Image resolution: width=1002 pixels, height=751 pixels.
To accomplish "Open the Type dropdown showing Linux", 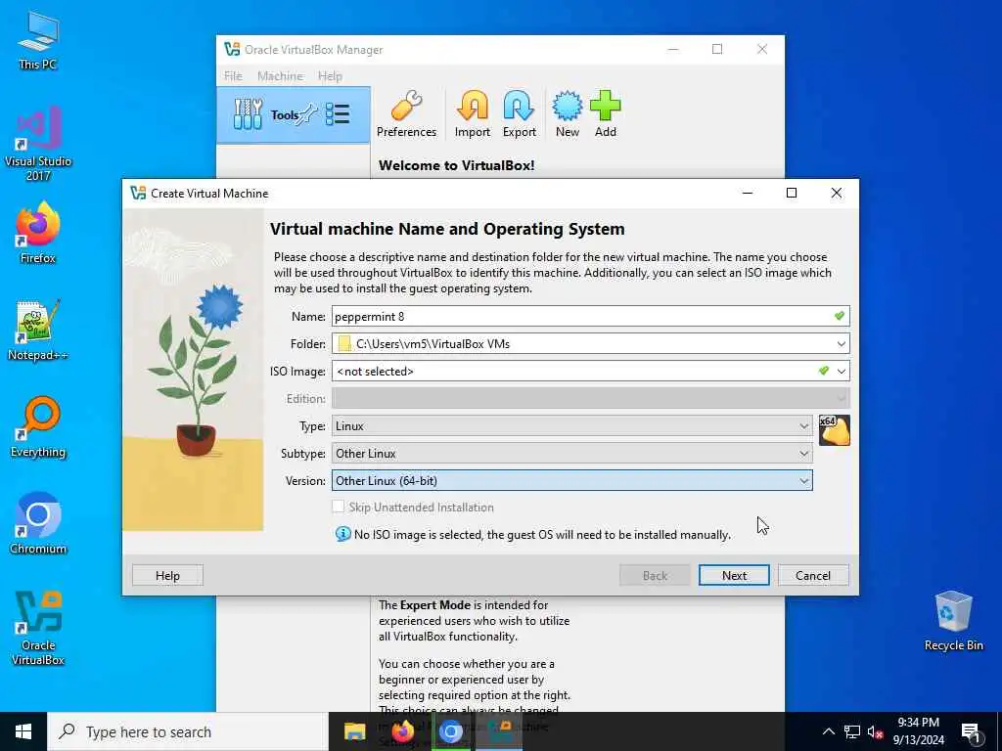I will tap(571, 426).
